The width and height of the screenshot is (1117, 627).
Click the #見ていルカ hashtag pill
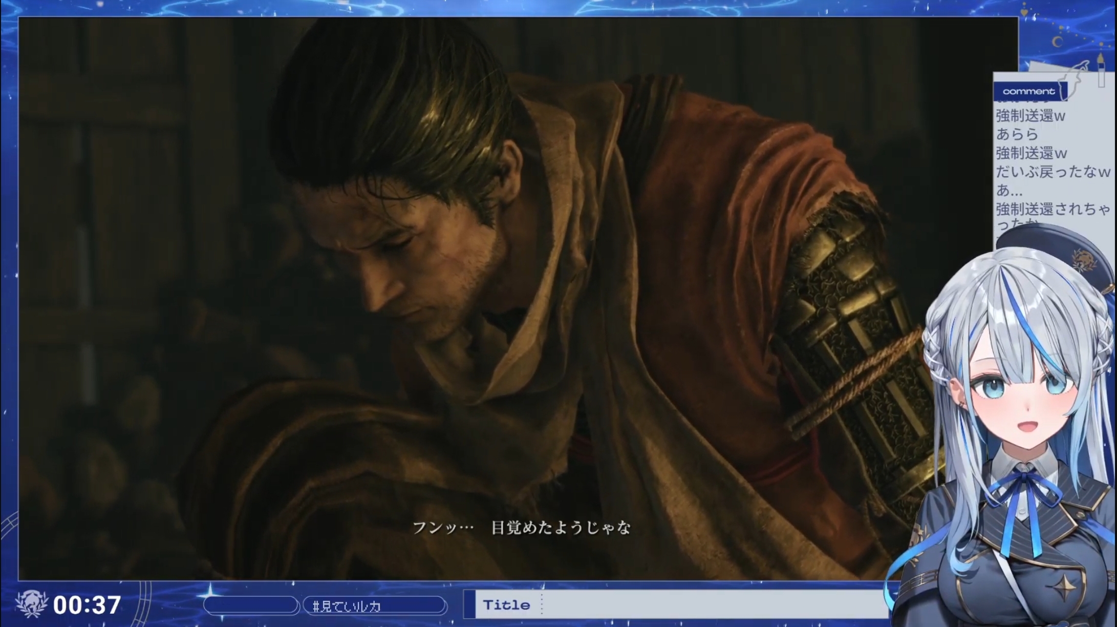click(375, 605)
